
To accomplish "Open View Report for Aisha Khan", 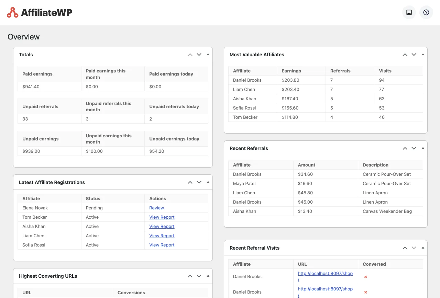I will tap(162, 226).
